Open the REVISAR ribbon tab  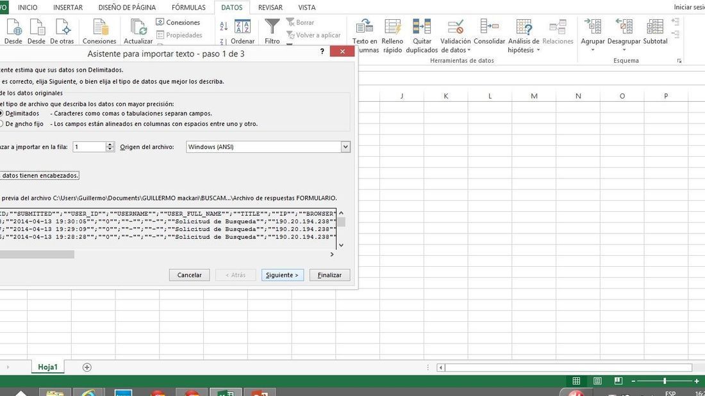270,8
